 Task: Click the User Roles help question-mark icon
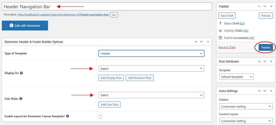pos(21,99)
